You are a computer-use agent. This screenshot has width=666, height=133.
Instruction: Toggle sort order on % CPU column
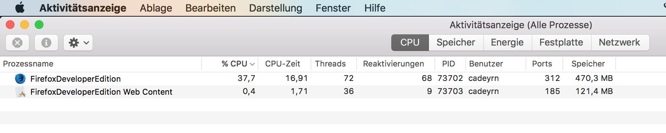238,64
